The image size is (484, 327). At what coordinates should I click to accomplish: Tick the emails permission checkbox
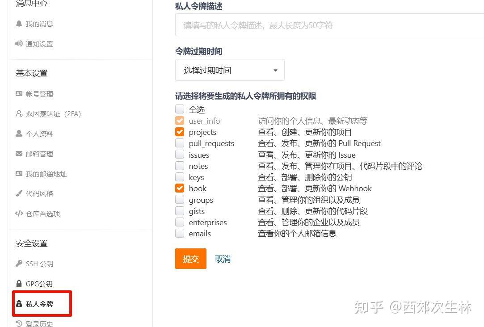tap(180, 233)
